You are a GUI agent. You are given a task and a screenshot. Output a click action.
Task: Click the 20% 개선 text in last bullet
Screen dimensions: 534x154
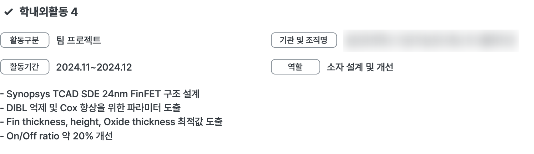(x=93, y=136)
